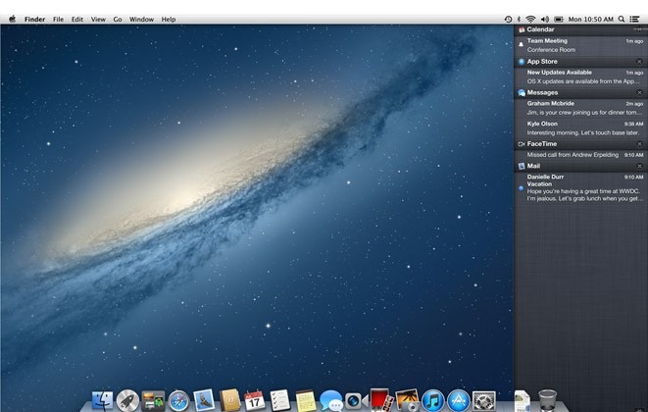This screenshot has height=412, width=648.
Task: Open the volume menu in menu bar
Action: tap(544, 19)
